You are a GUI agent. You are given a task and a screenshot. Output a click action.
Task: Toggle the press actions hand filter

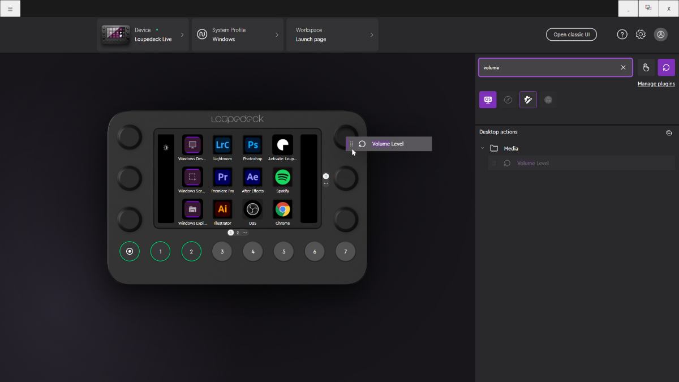[x=646, y=67]
